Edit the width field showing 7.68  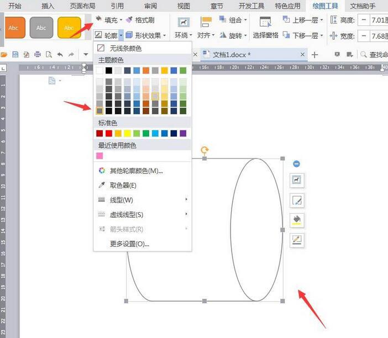[x=379, y=36]
